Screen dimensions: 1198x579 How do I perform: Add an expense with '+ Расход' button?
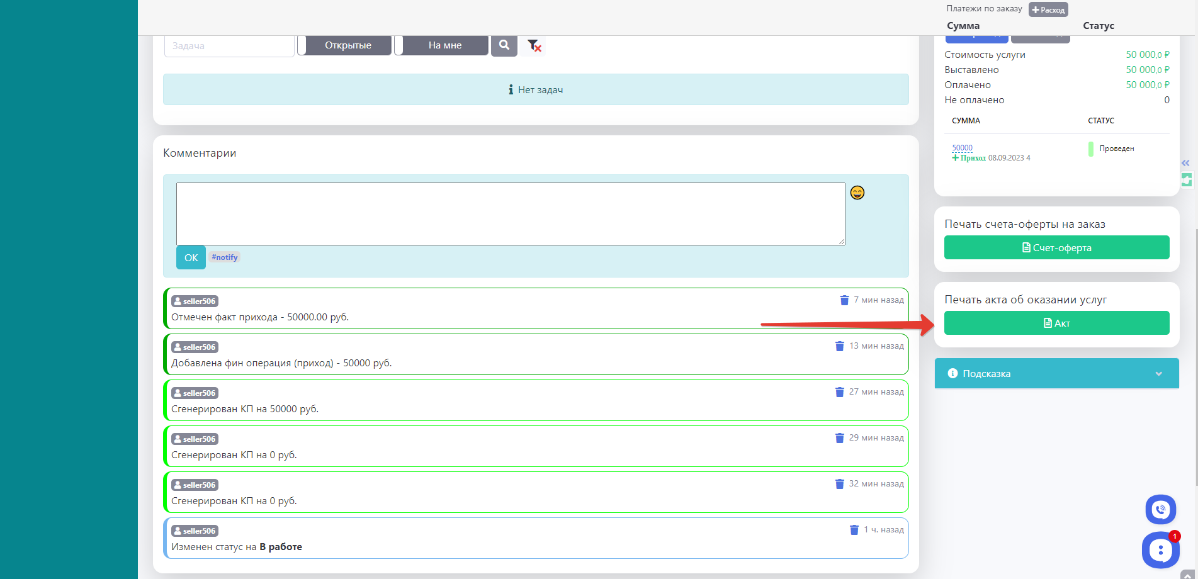[x=1048, y=9]
